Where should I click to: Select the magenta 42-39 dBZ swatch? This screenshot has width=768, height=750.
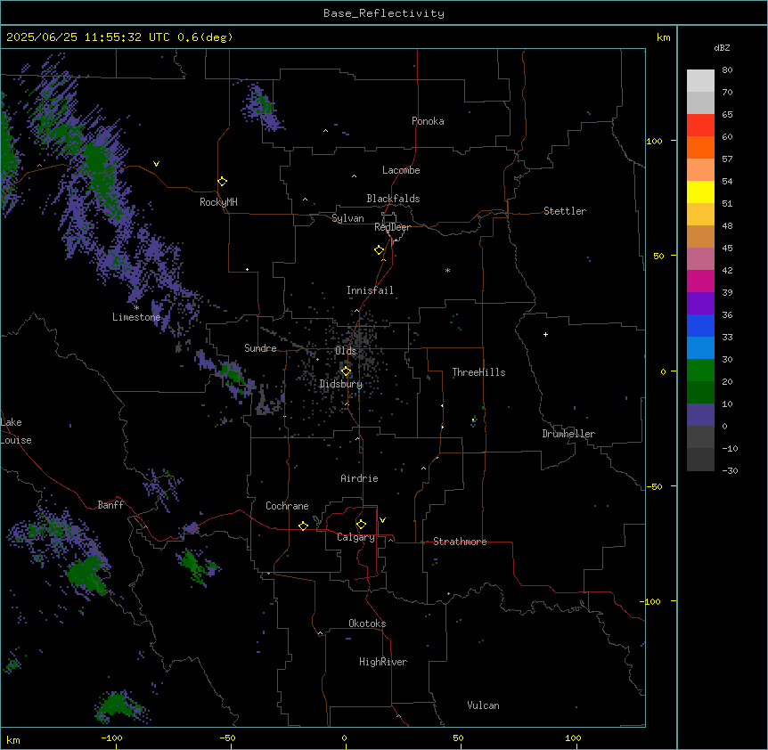(700, 281)
